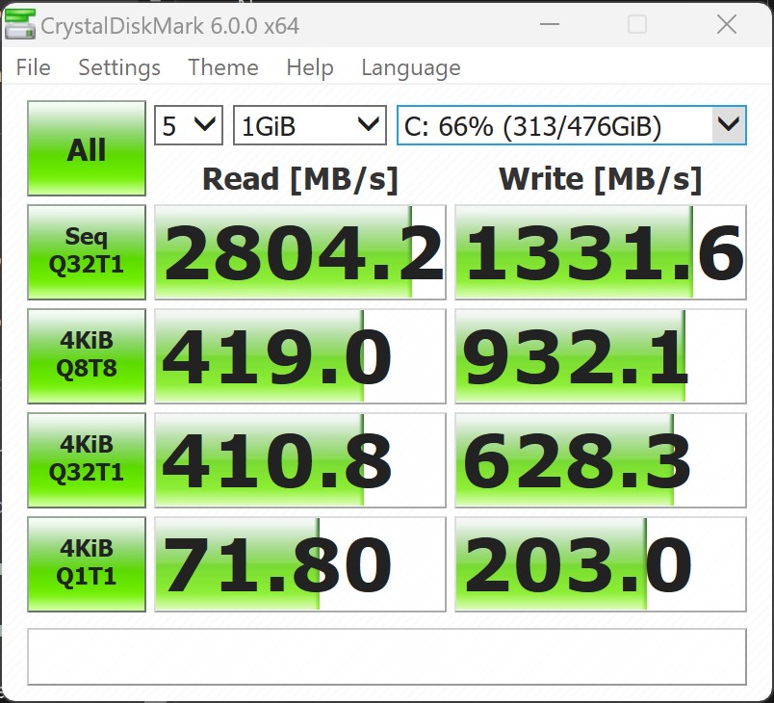Viewport: 774px width, 703px height.
Task: Start the 4KiB Q1T1 test
Action: click(87, 564)
